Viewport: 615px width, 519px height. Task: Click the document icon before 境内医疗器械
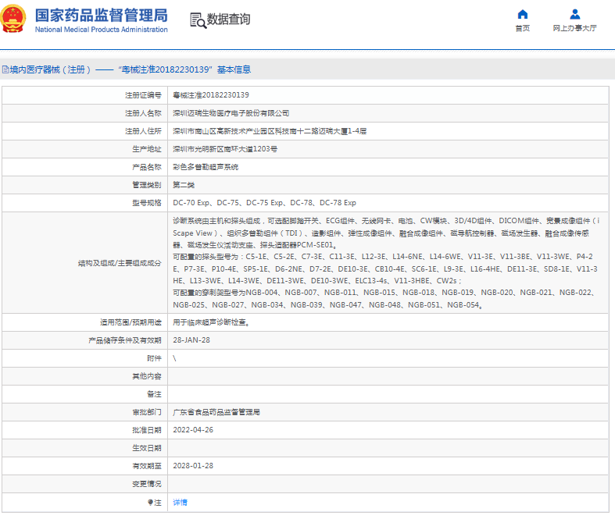pyautogui.click(x=4, y=69)
